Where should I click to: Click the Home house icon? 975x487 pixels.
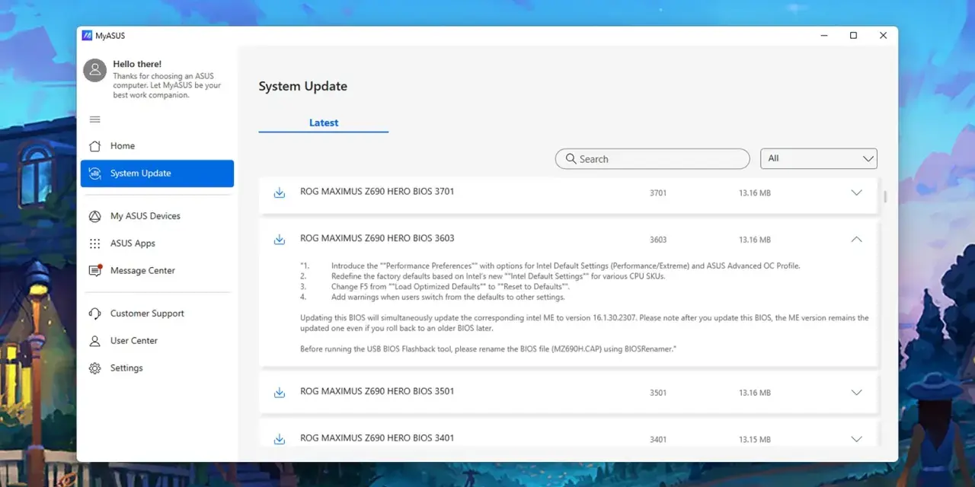(x=95, y=146)
